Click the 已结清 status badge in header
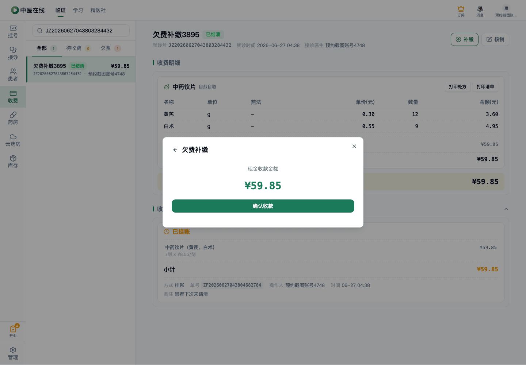Screen dimensions: 526x365 [213, 35]
